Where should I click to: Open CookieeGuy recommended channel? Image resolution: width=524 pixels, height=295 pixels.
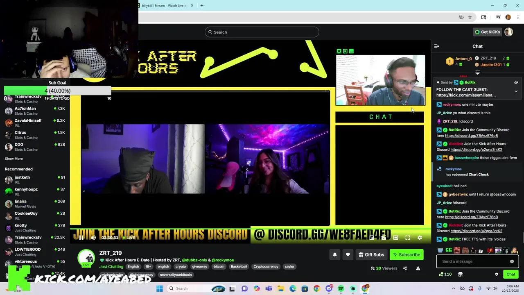coord(35,216)
